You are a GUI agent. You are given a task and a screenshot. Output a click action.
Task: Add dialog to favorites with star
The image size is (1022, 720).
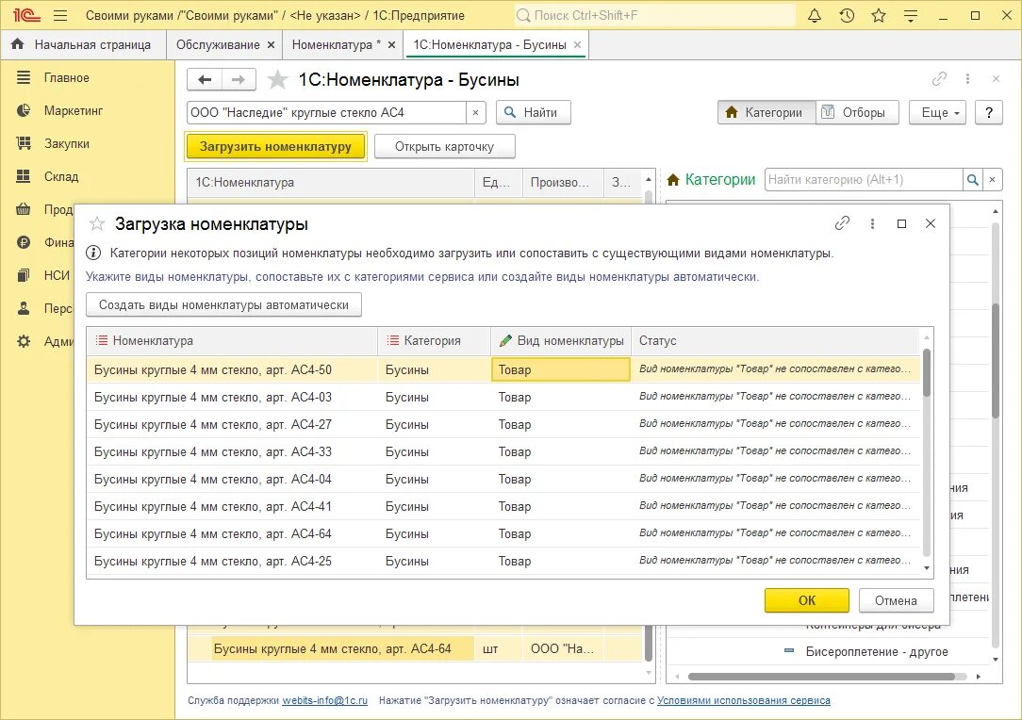tap(97, 224)
